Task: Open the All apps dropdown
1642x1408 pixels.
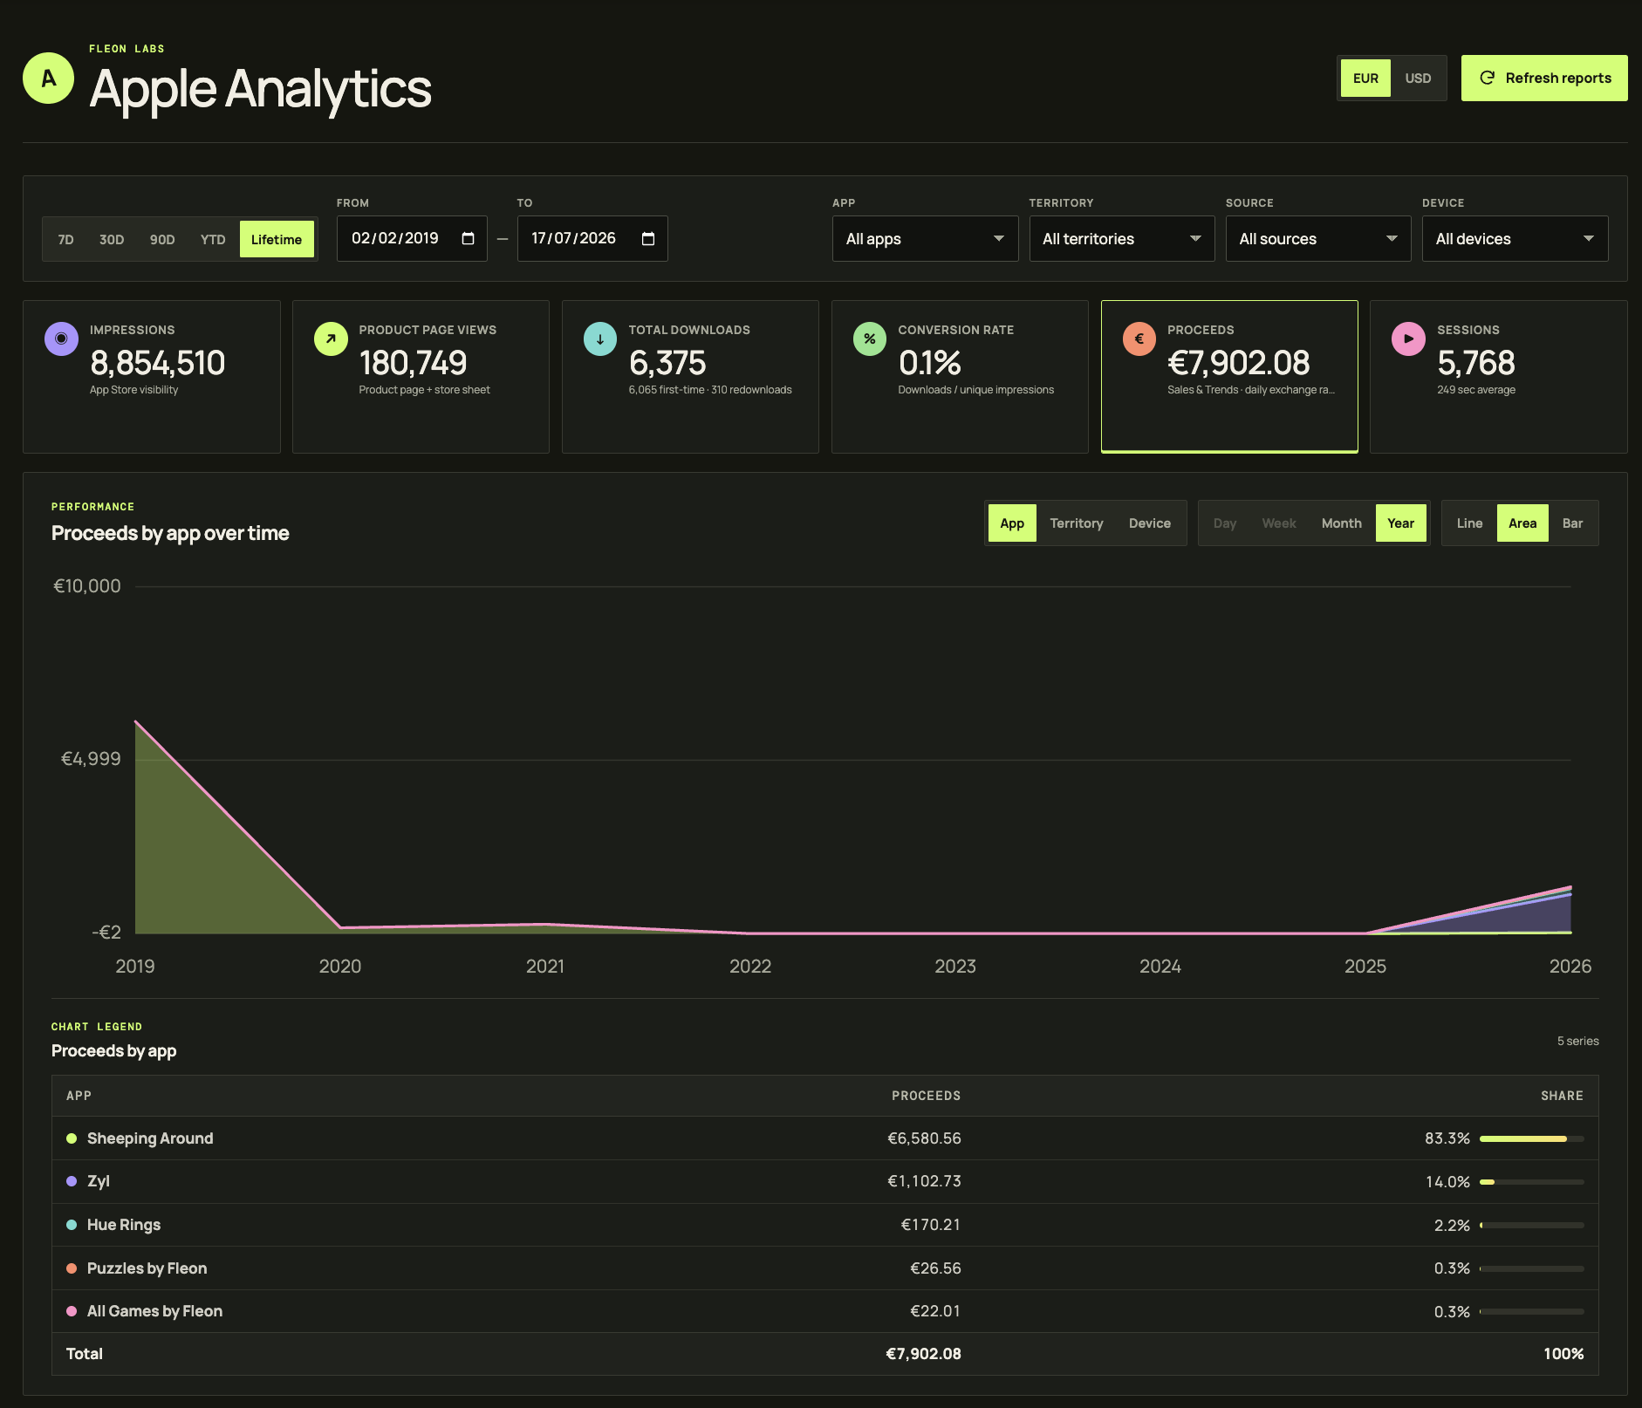Action: pyautogui.click(x=925, y=239)
